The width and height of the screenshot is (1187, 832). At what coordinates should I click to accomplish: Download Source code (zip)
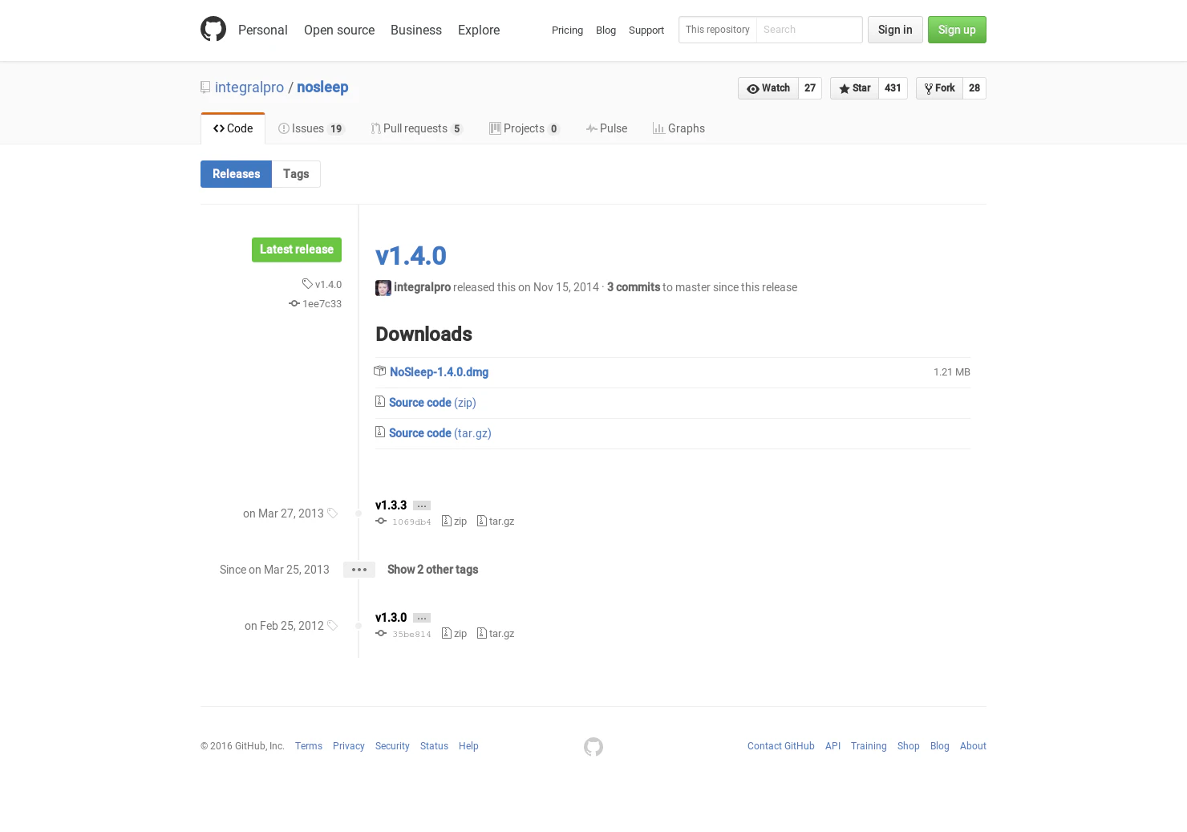(x=432, y=403)
